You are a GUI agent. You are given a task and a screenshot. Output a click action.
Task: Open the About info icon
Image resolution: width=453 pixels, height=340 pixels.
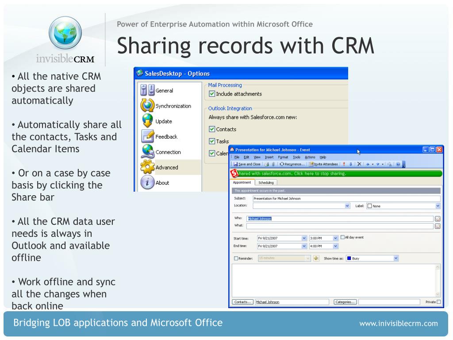coord(147,182)
